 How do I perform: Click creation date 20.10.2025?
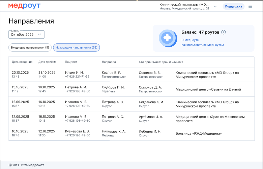pos(20,73)
